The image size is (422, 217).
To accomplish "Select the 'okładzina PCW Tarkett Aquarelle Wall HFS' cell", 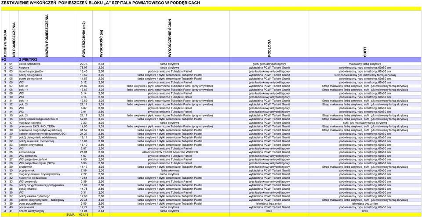I will pyautogui.click(x=170, y=152).
